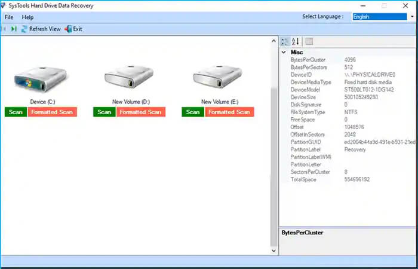Screen dimensions: 418x269
Task: Click the Device (C:) drive label
Action: point(42,102)
